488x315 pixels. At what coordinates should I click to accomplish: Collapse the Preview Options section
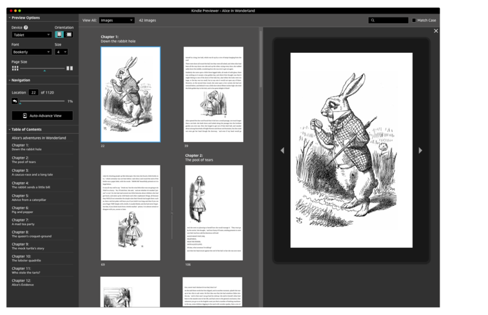pyautogui.click(x=10, y=18)
